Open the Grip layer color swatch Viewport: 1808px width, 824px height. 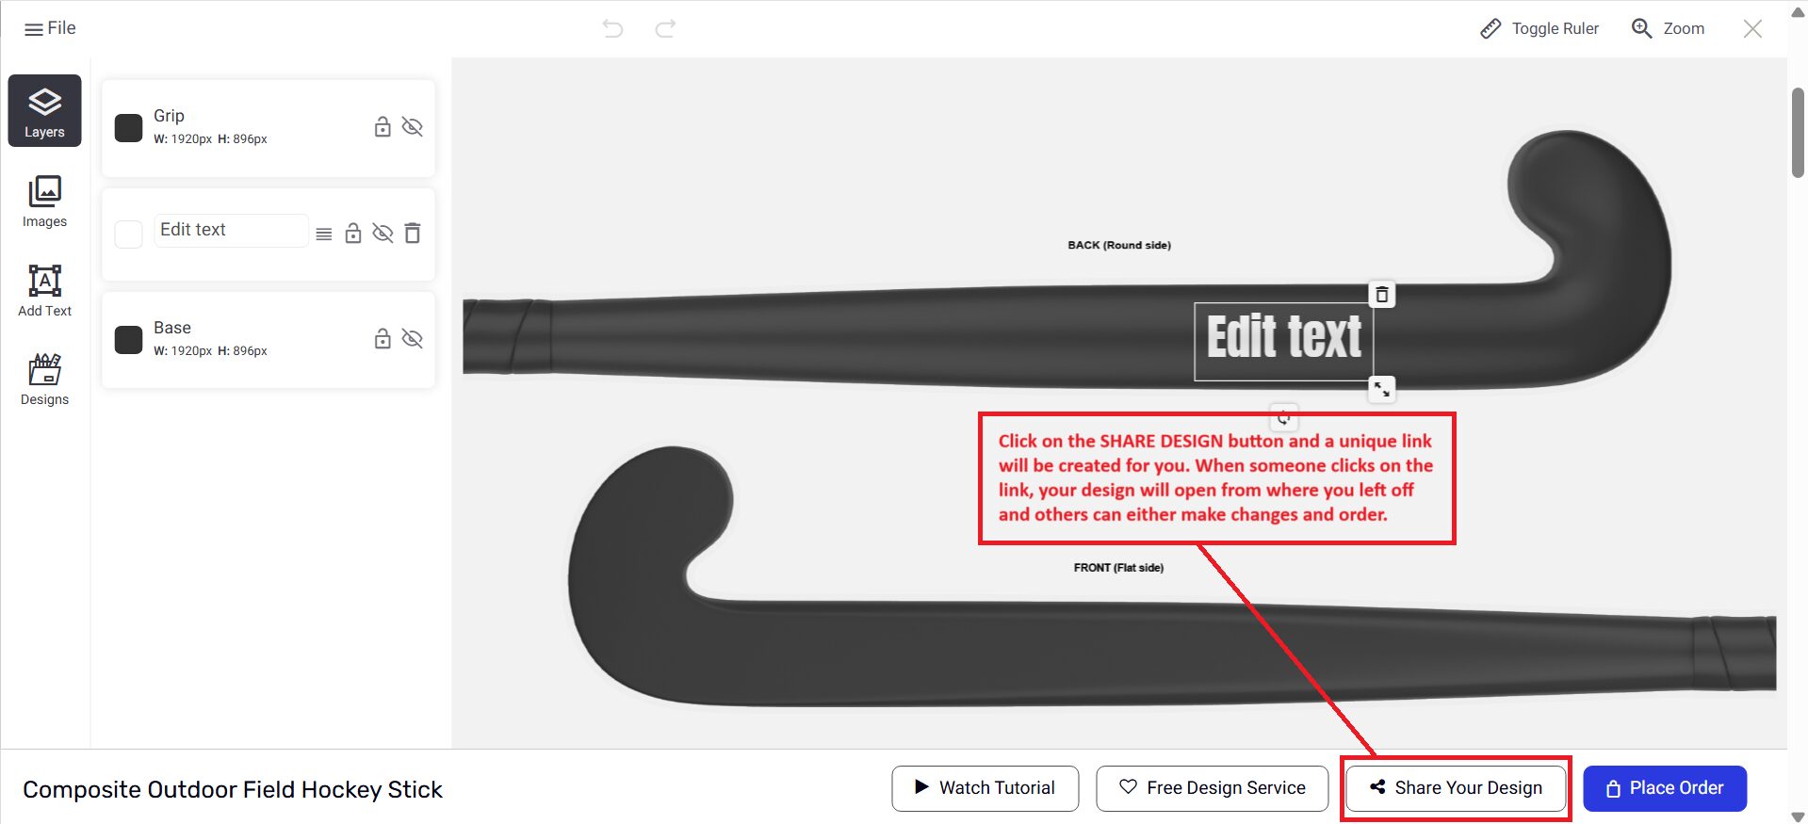[128, 127]
